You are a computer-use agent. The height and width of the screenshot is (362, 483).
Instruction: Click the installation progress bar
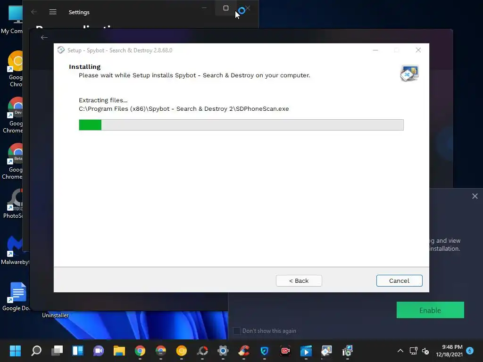coord(241,125)
